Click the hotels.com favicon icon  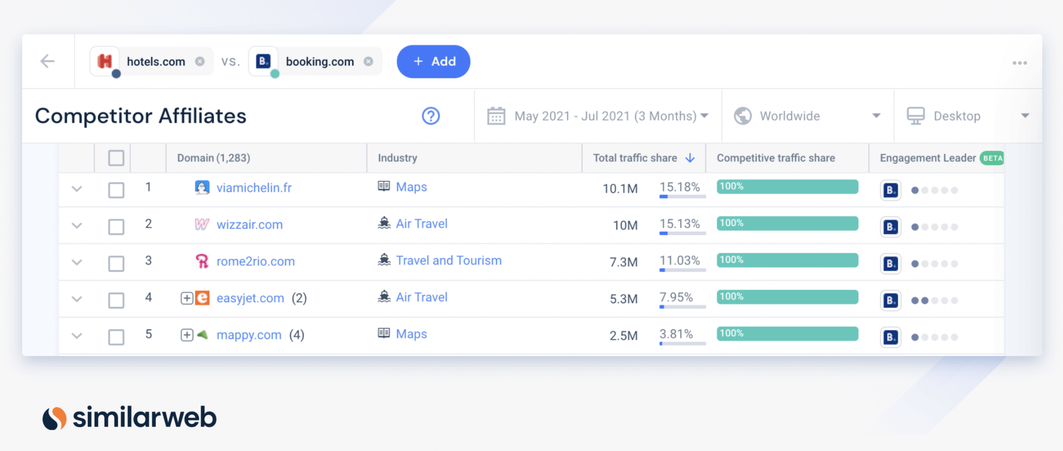pos(106,61)
